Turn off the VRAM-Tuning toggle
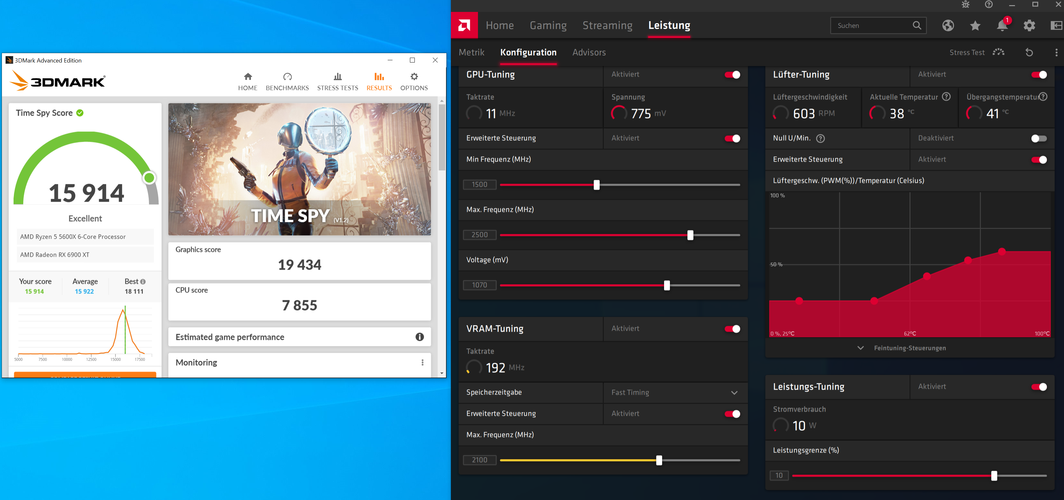This screenshot has width=1064, height=500. point(732,329)
